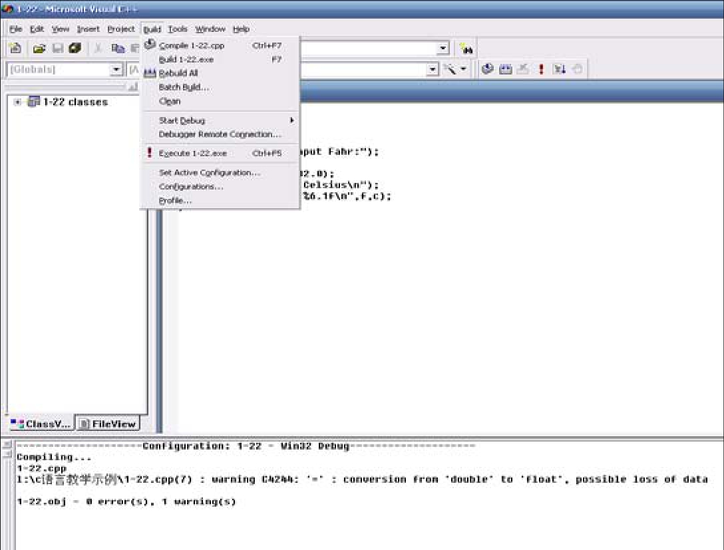Open the Insert menu
This screenshot has width=724, height=550.
[89, 29]
